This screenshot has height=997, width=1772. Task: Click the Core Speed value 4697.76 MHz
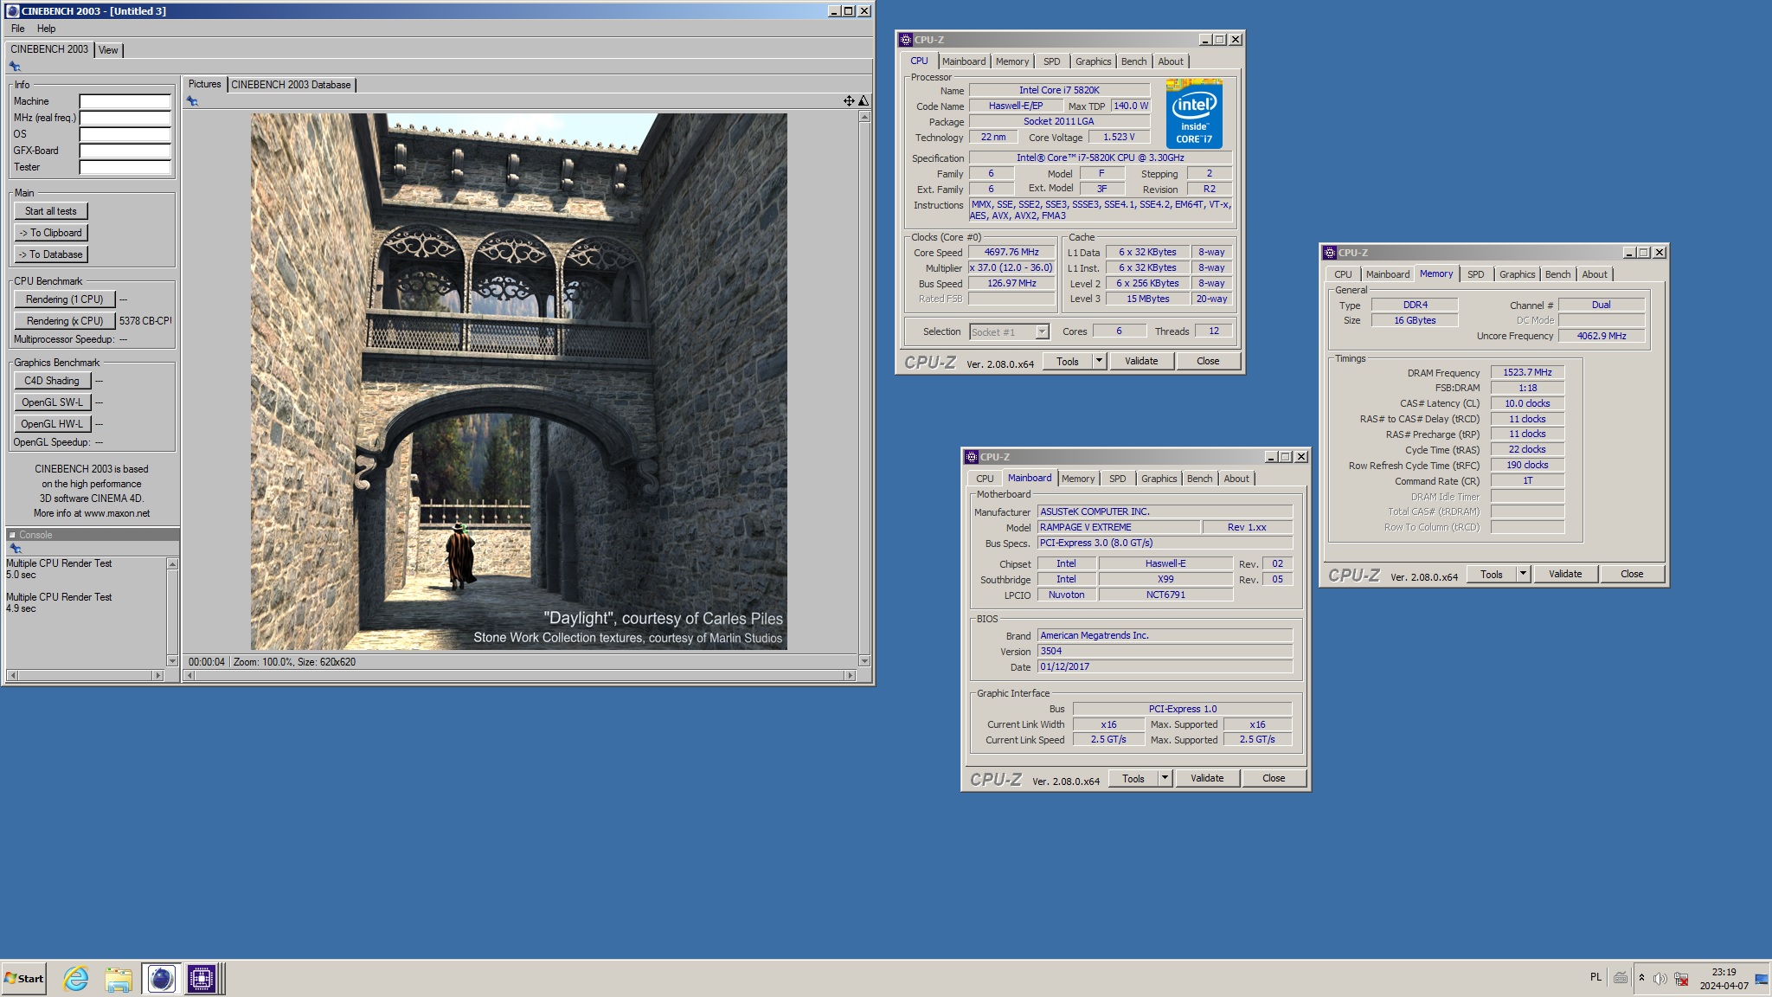coord(1011,252)
